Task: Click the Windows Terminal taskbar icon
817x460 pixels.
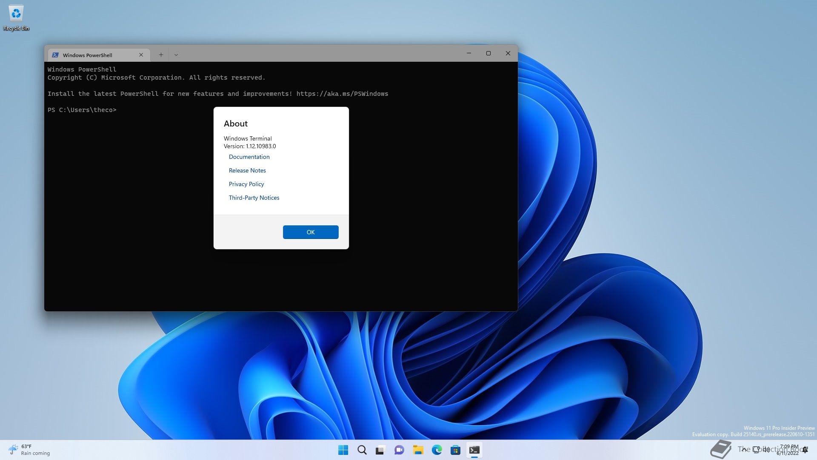Action: click(474, 450)
